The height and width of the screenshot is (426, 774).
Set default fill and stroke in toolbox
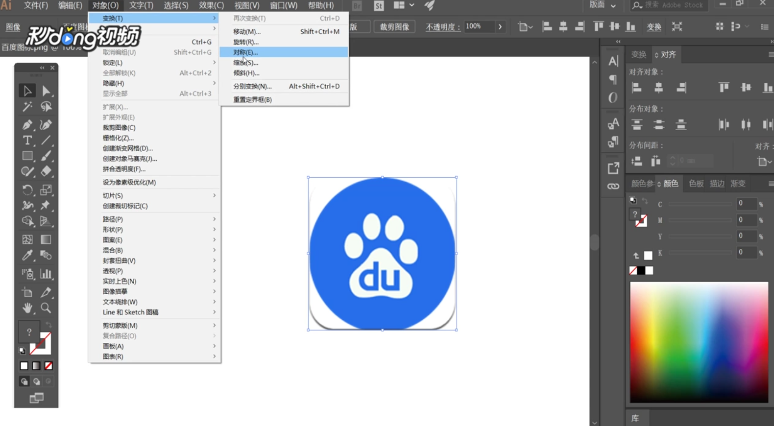coord(22,351)
